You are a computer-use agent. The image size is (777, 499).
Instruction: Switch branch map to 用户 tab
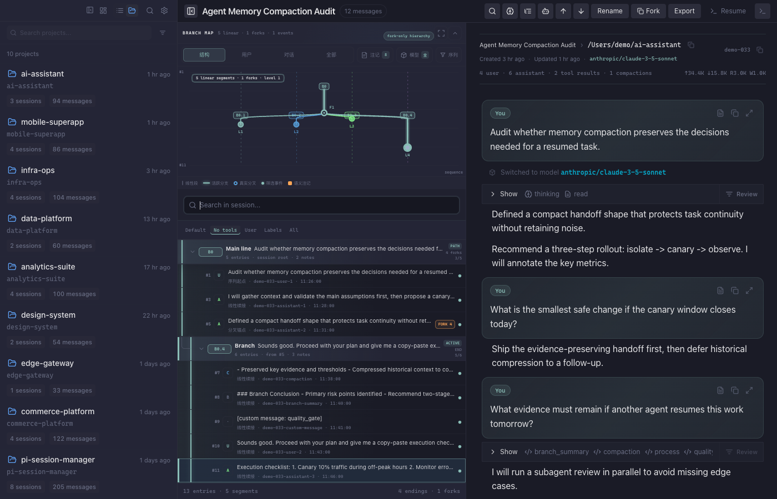(x=246, y=55)
